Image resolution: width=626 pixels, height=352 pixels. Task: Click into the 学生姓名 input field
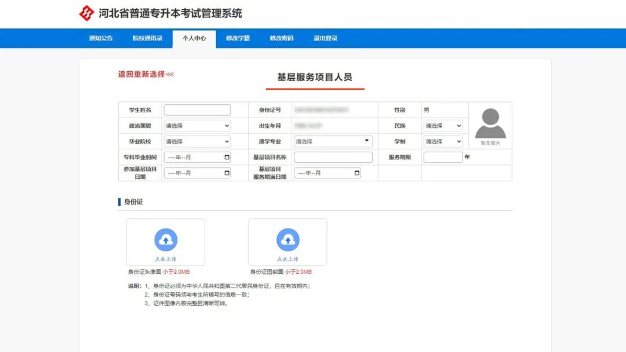click(197, 109)
